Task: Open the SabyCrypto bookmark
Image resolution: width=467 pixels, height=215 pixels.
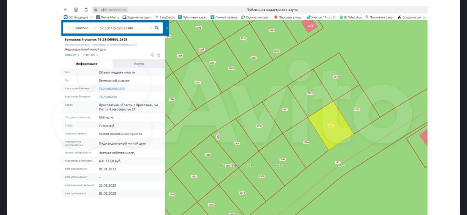Action: coord(165,17)
